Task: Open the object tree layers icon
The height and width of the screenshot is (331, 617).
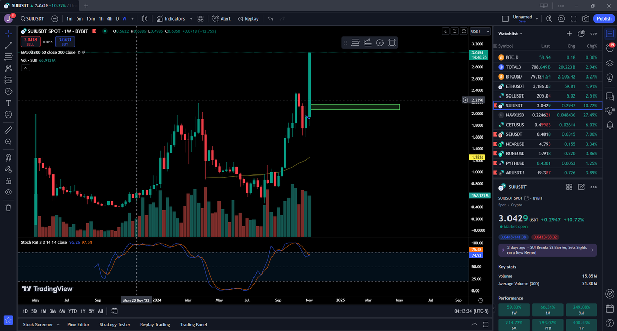Action: (x=610, y=63)
